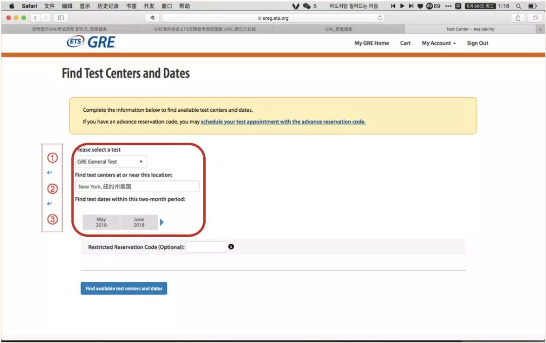Screen dimensions: 546x343
Task: Open the Share button in Safari toolbar
Action: click(518, 18)
